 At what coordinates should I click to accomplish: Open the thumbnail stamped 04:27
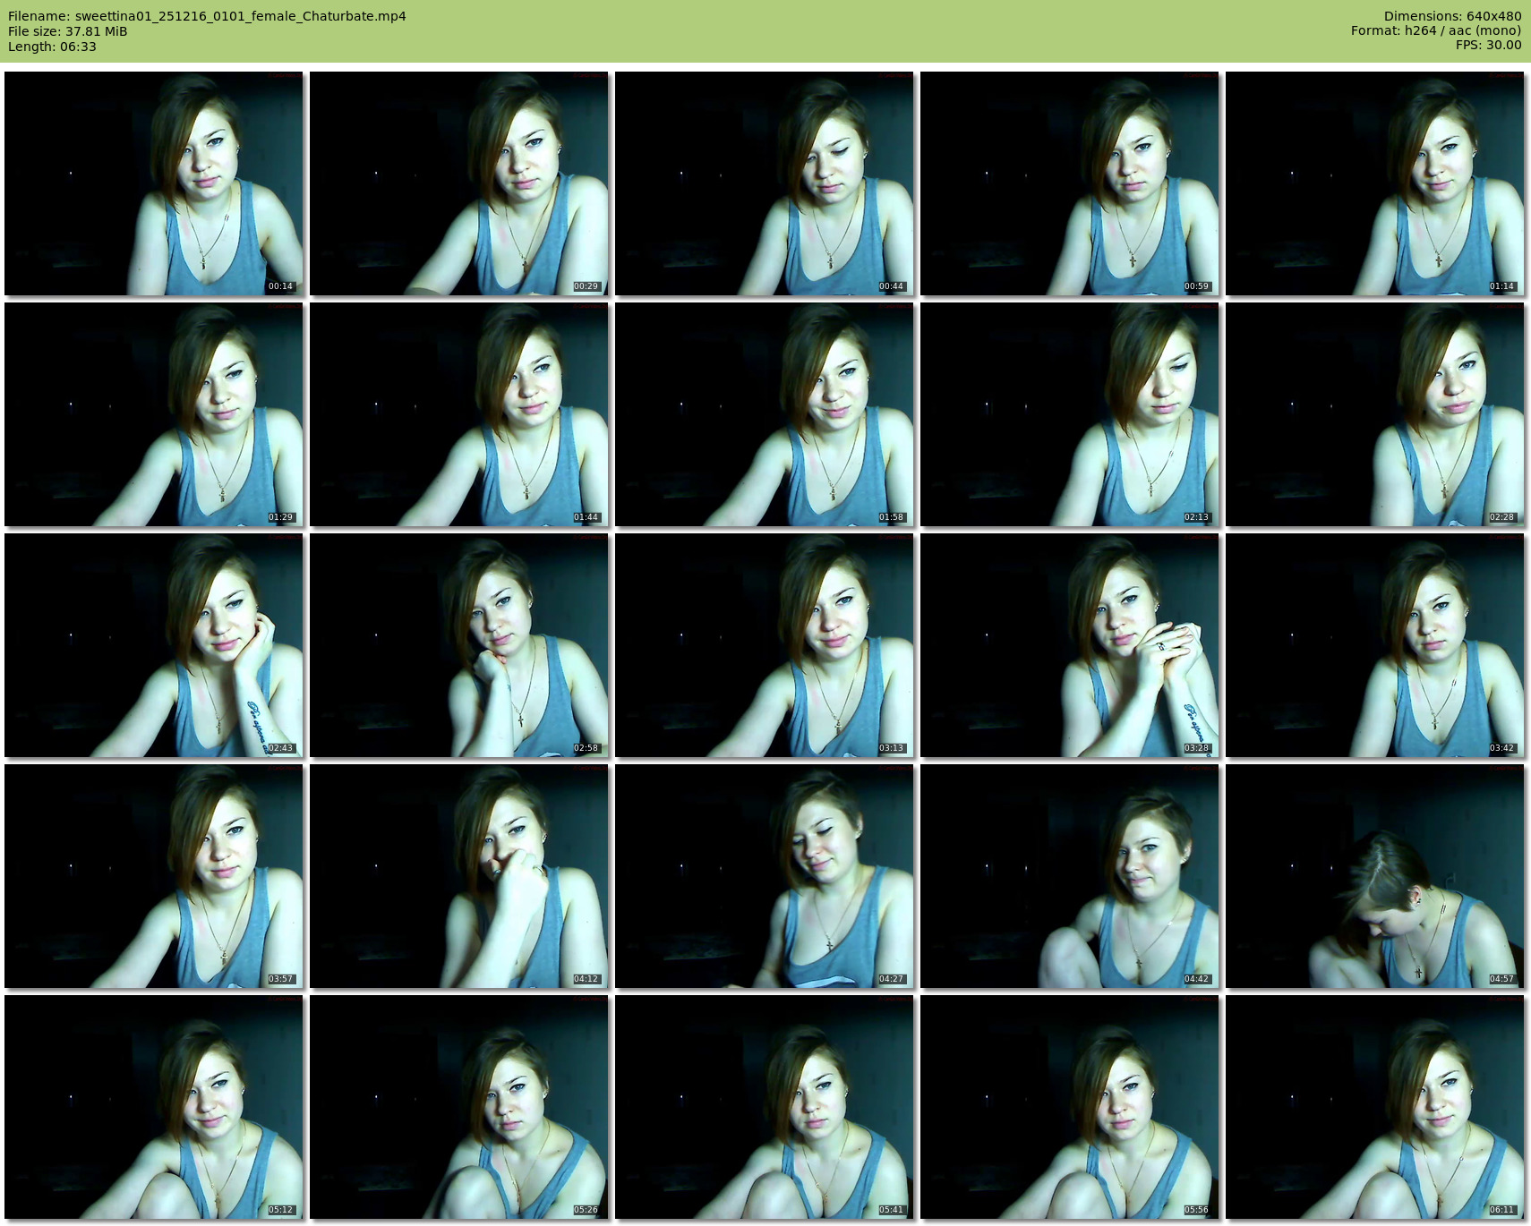[765, 876]
